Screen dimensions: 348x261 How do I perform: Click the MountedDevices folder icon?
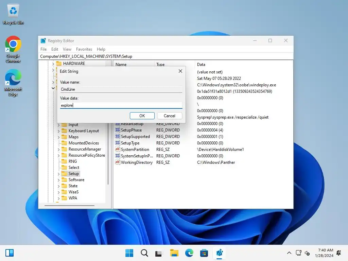coord(64,143)
